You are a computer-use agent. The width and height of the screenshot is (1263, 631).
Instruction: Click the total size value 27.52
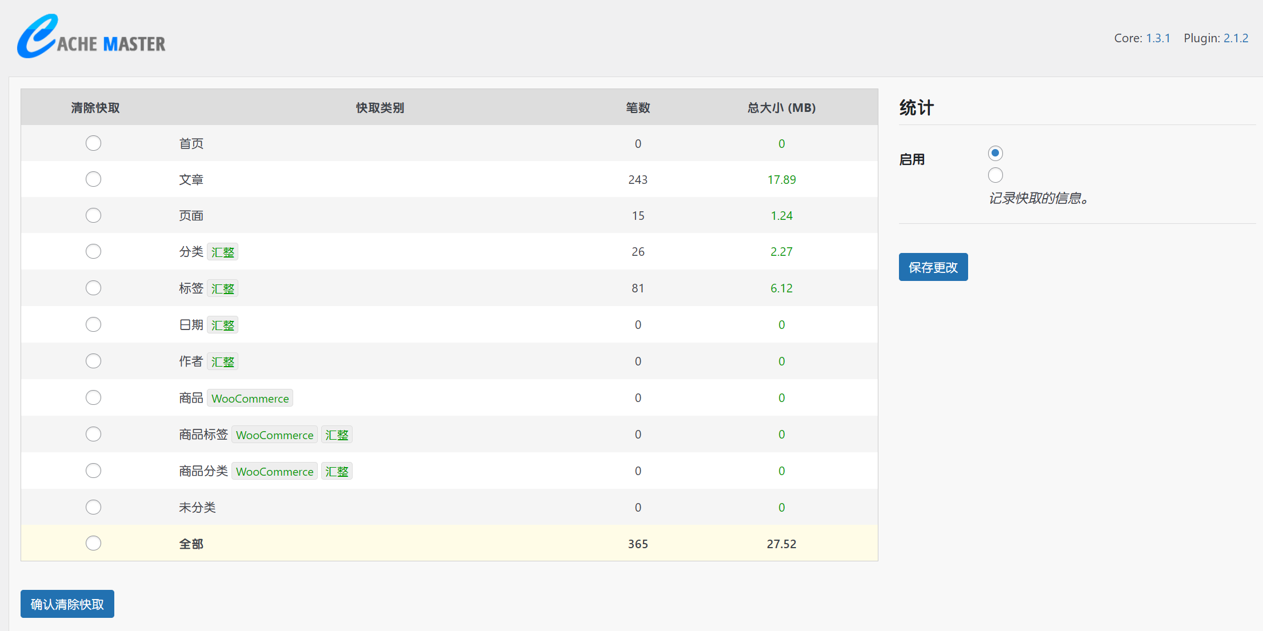tap(781, 544)
